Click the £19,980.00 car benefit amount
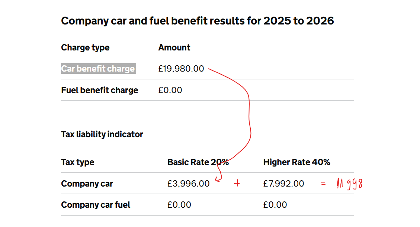The image size is (420, 227). 181,69
